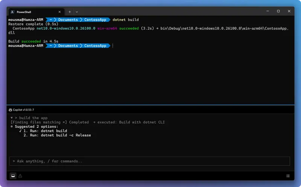Image resolution: width=301 pixels, height=187 pixels.
Task: Collapse the 'build the app' response
Action: tap(12, 118)
